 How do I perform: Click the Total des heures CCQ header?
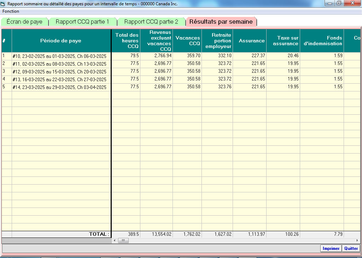pyautogui.click(x=127, y=41)
